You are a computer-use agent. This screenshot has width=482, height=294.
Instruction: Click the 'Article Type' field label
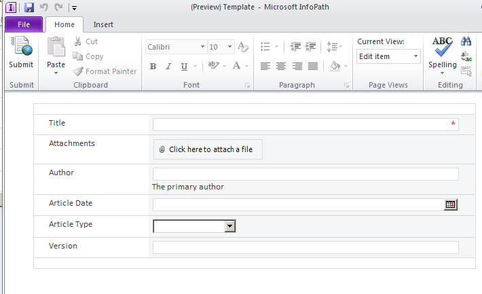coord(71,224)
